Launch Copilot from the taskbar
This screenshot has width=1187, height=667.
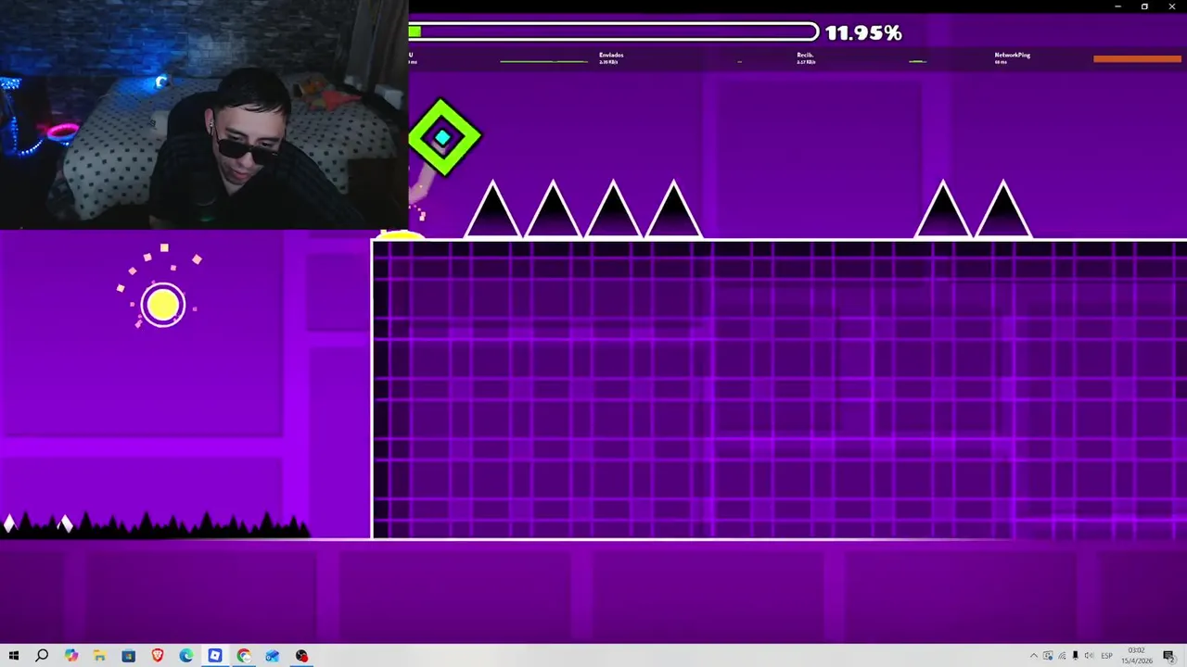pos(70,656)
